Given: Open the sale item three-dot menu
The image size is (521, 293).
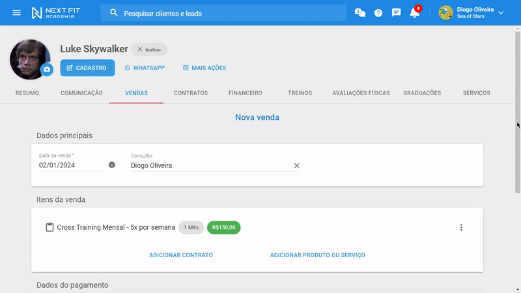Looking at the screenshot, I should [x=461, y=227].
